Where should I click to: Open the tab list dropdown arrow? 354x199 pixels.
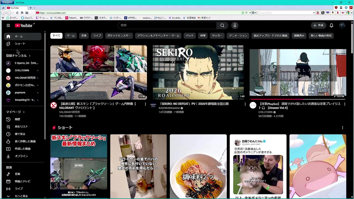34,8
